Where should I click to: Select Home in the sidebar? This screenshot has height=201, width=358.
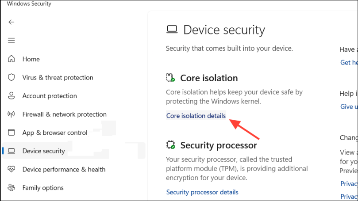click(x=31, y=59)
